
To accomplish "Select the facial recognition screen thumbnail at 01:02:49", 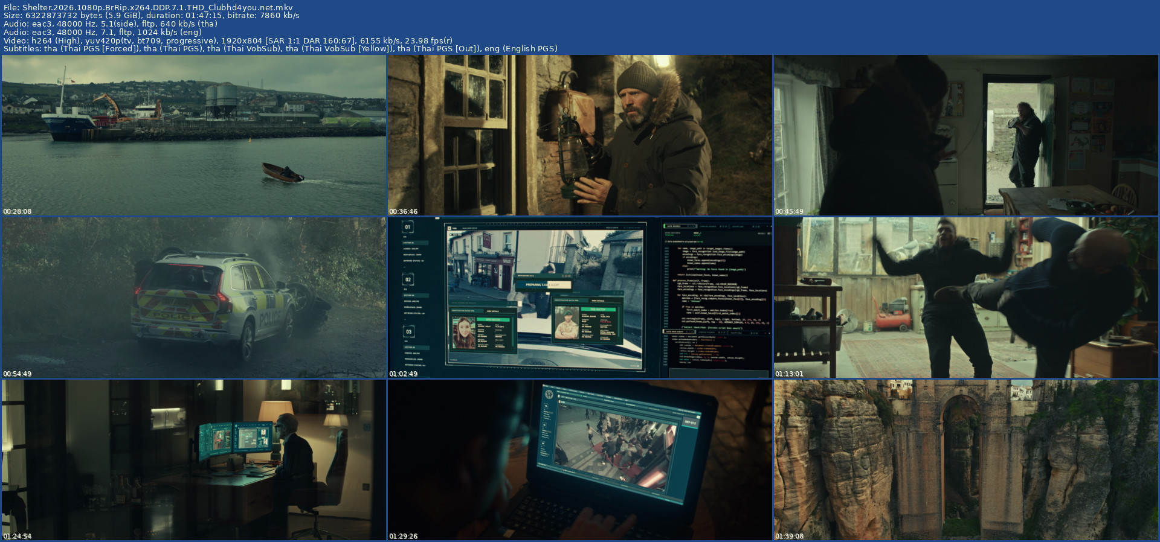I will 580,298.
